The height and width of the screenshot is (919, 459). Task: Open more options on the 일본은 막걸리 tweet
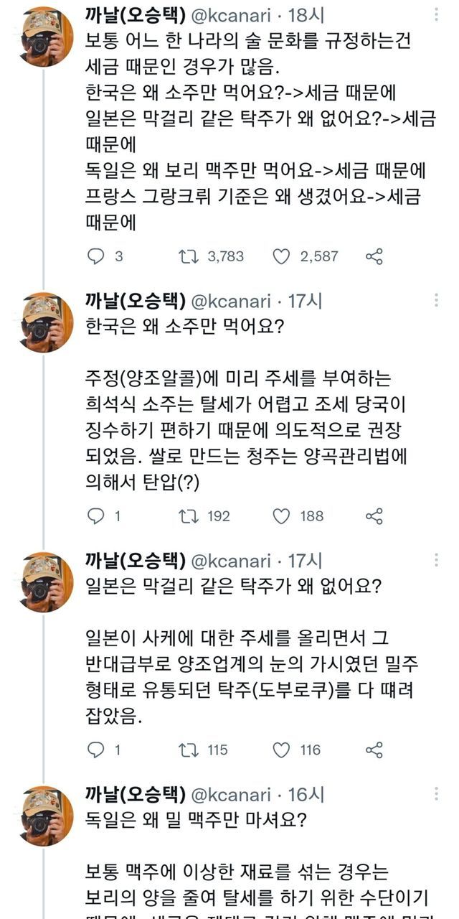[437, 560]
